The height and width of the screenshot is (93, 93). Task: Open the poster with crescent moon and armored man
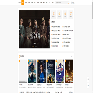[x=51, y=71]
